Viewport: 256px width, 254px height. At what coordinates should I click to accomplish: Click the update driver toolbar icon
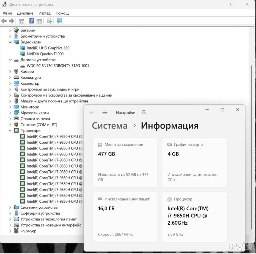coord(49,21)
